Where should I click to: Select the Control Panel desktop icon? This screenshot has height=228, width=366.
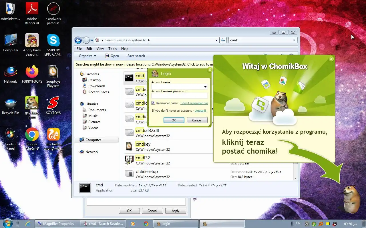tap(11, 139)
